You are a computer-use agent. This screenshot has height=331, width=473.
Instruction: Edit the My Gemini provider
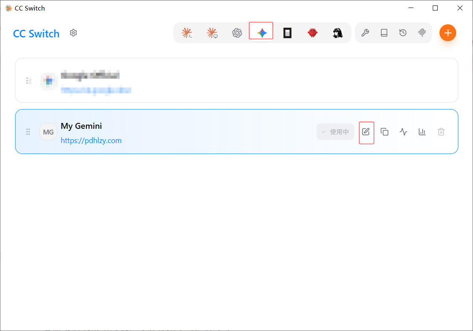(366, 132)
